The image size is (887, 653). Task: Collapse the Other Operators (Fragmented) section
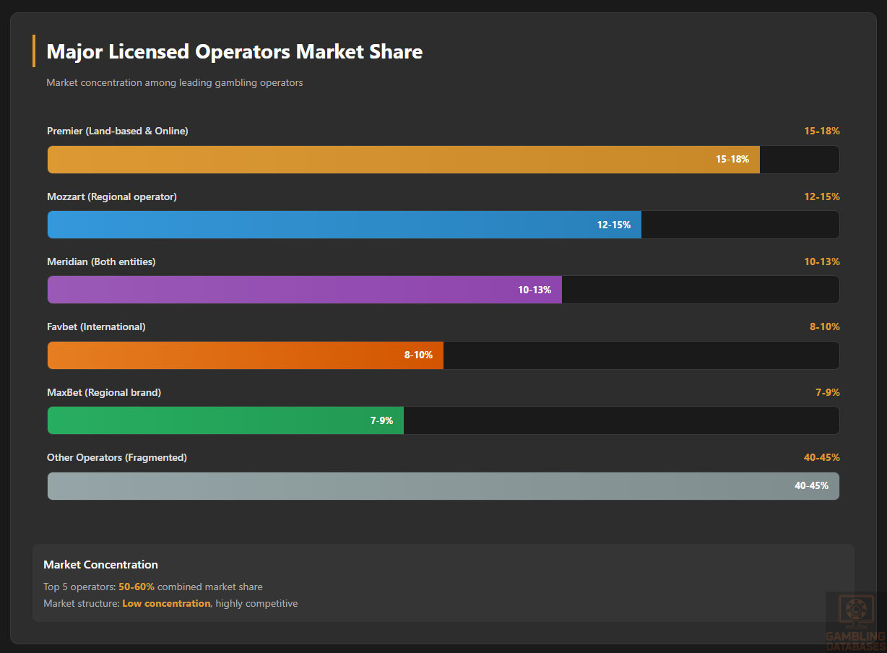tap(117, 457)
